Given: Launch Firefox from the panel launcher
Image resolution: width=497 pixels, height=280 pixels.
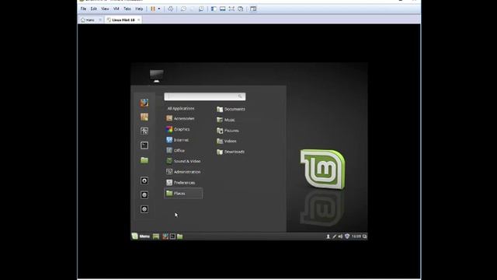Looking at the screenshot, I should 165,236.
